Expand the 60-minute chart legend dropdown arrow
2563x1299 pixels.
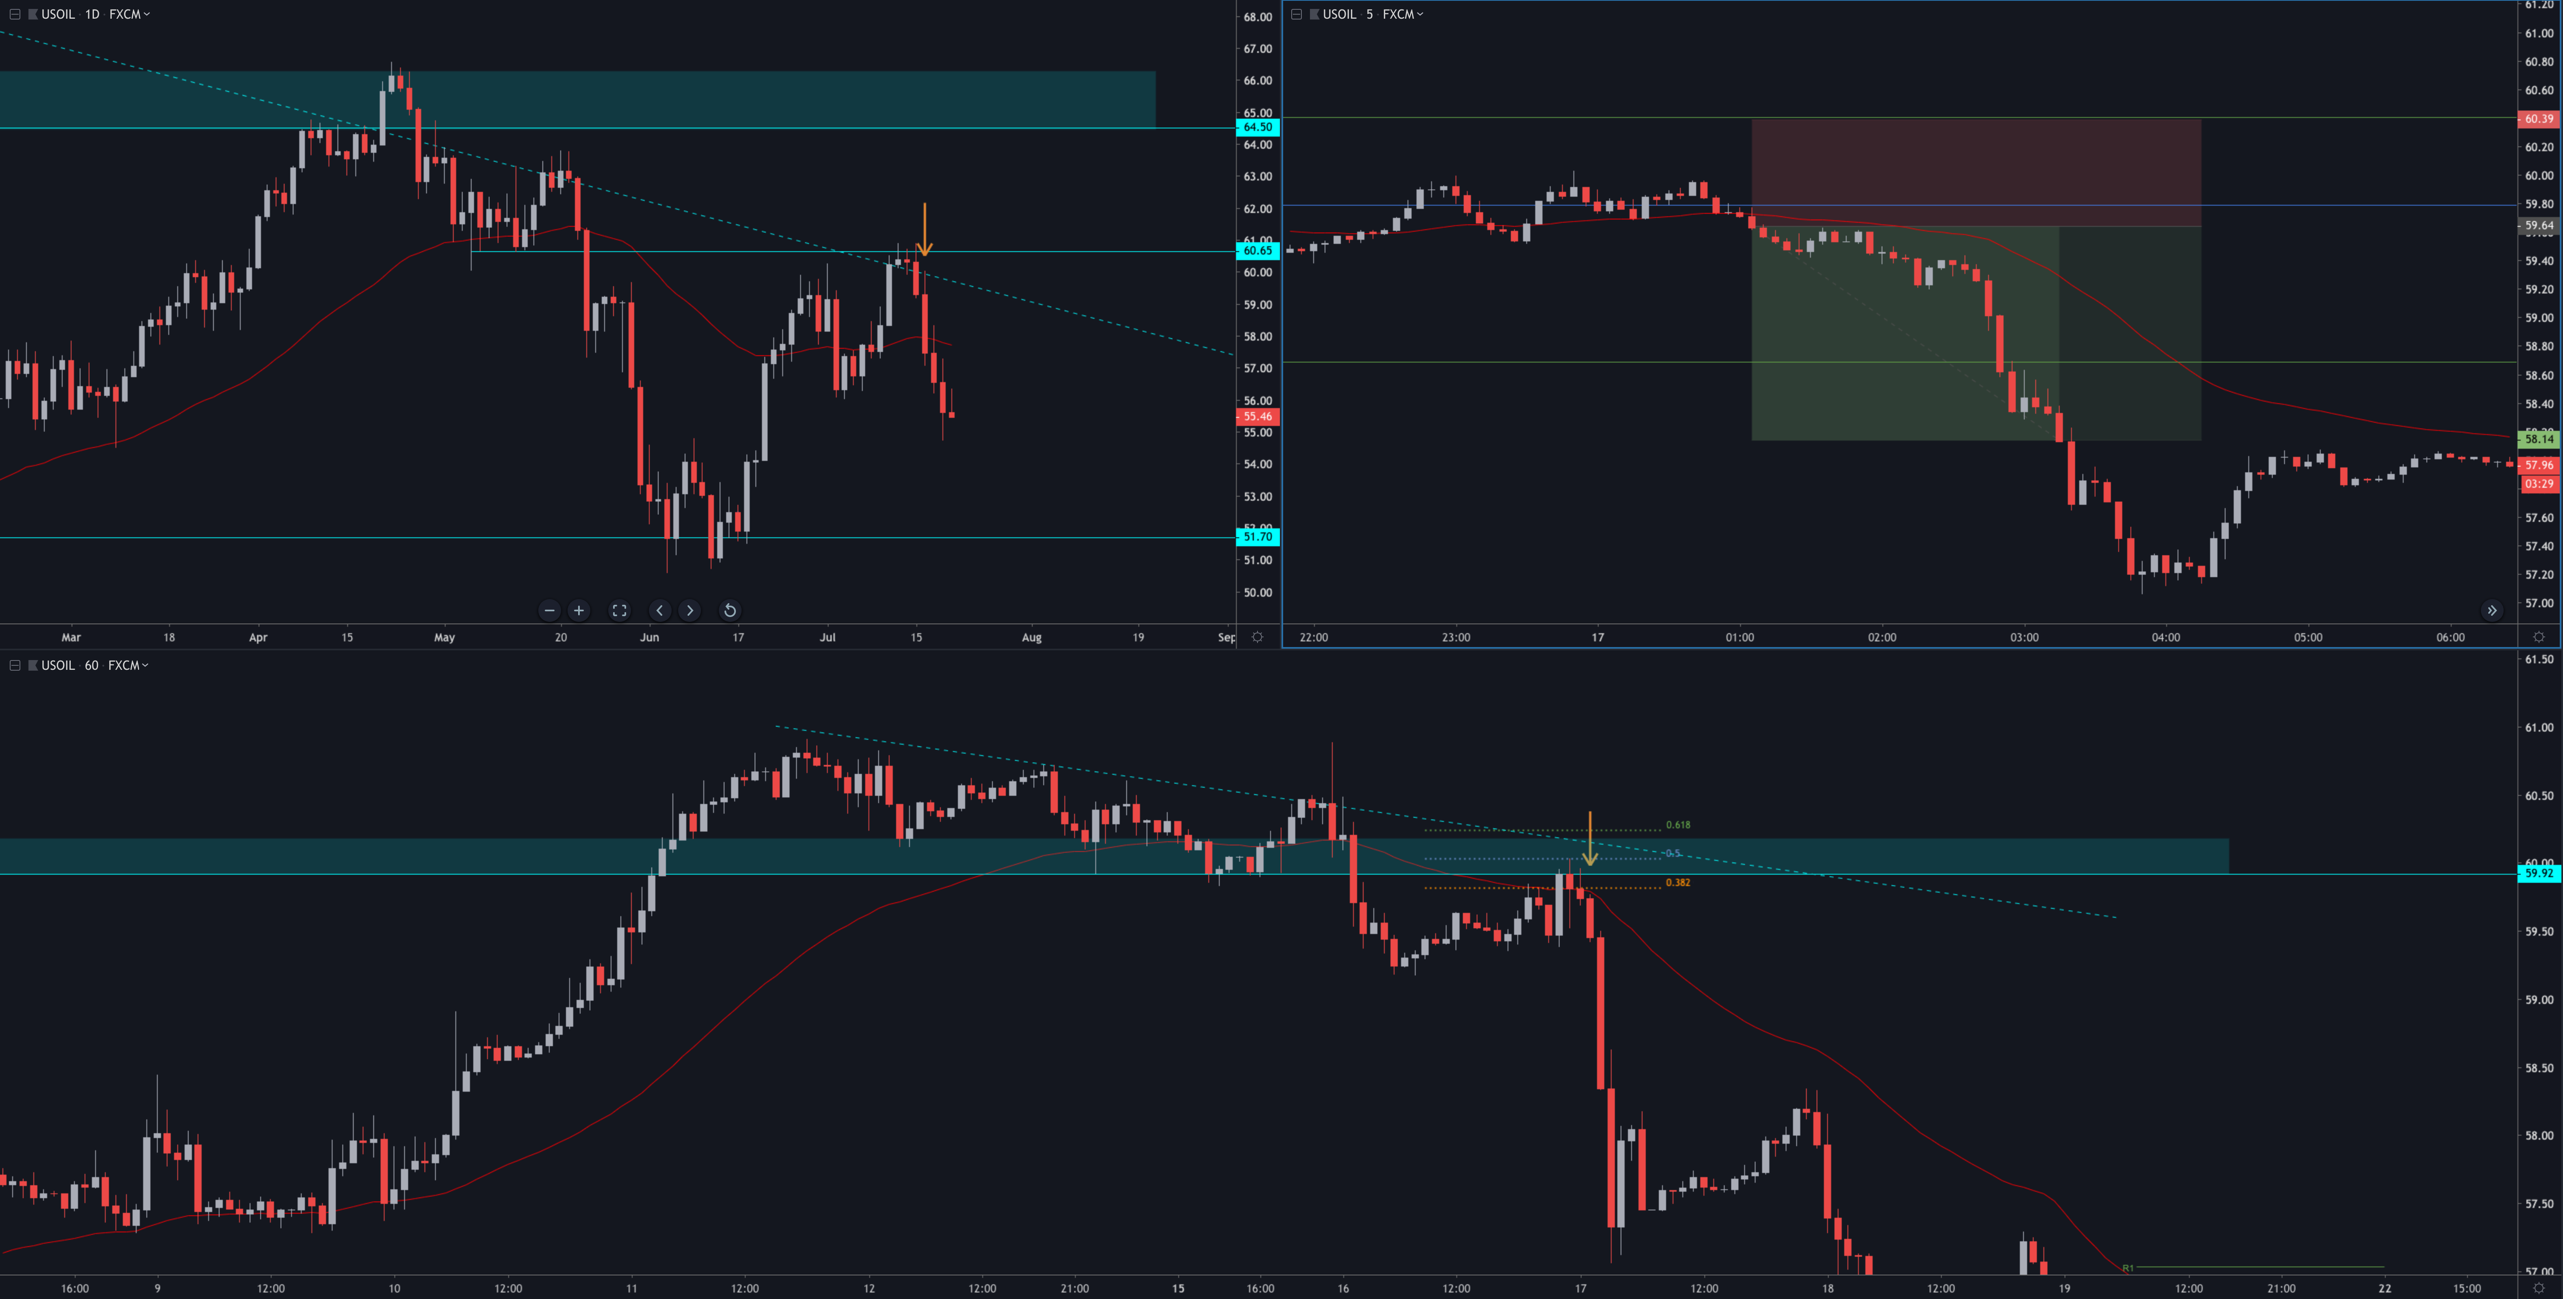point(145,665)
